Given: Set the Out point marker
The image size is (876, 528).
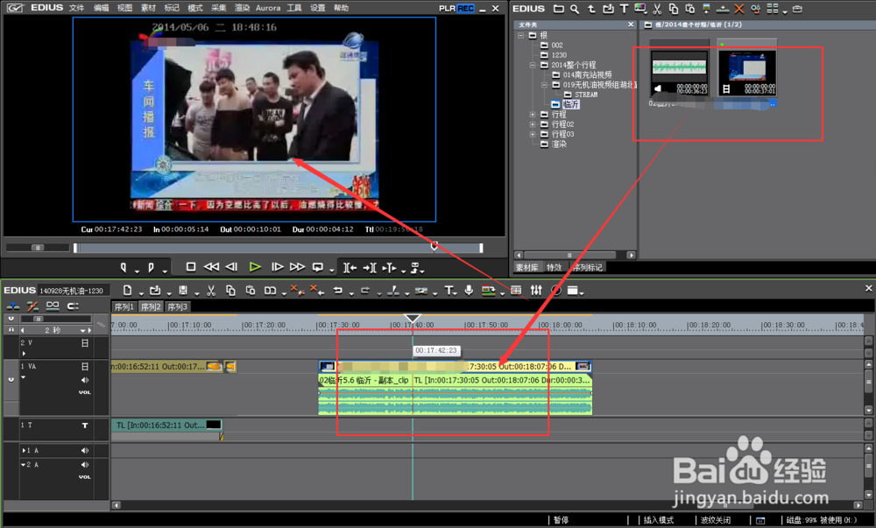Looking at the screenshot, I should 151,268.
